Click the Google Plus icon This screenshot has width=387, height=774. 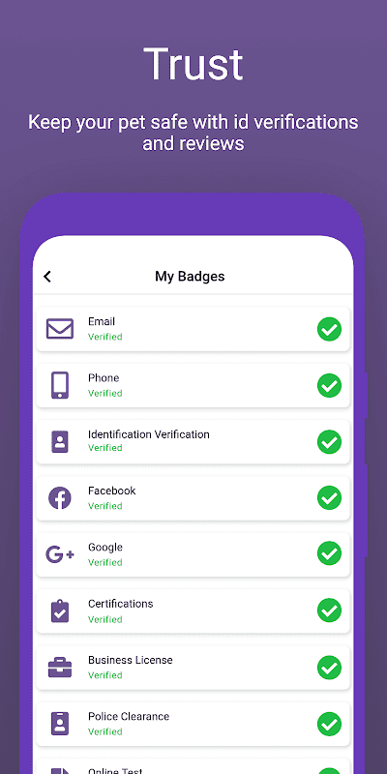[x=60, y=554]
